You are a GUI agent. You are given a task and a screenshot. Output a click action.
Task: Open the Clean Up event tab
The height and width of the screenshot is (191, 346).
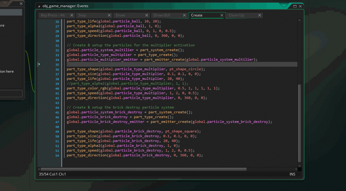tap(236, 15)
